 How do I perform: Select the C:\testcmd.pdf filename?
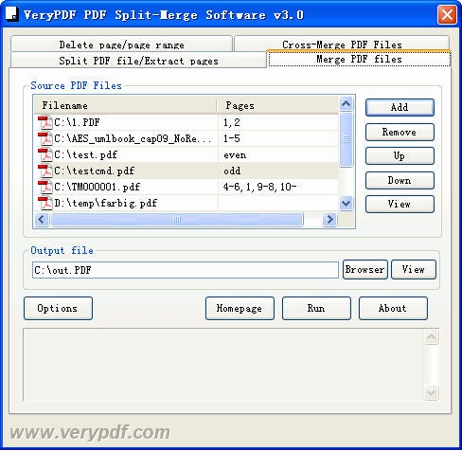(x=94, y=171)
